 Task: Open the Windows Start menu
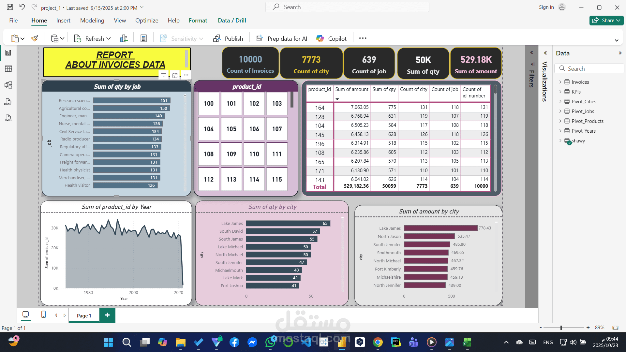click(x=108, y=342)
